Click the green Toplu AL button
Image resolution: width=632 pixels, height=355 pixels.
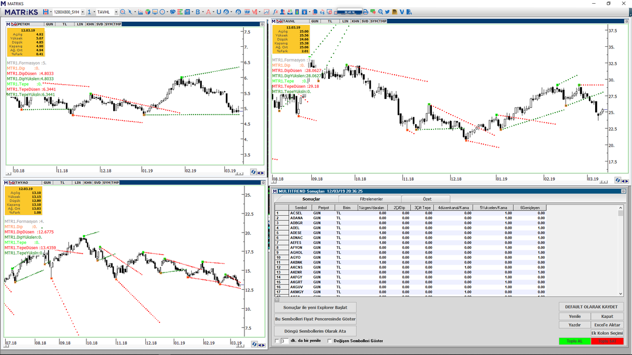tap(575, 341)
